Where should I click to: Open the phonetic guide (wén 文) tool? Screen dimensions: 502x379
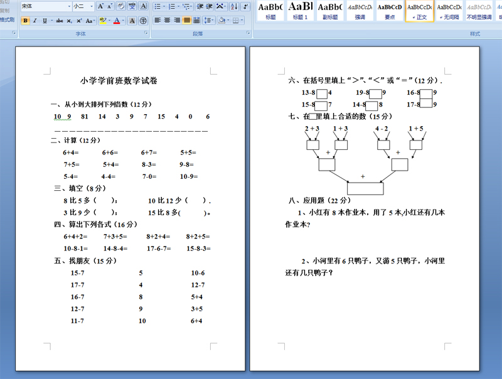[x=132, y=6]
